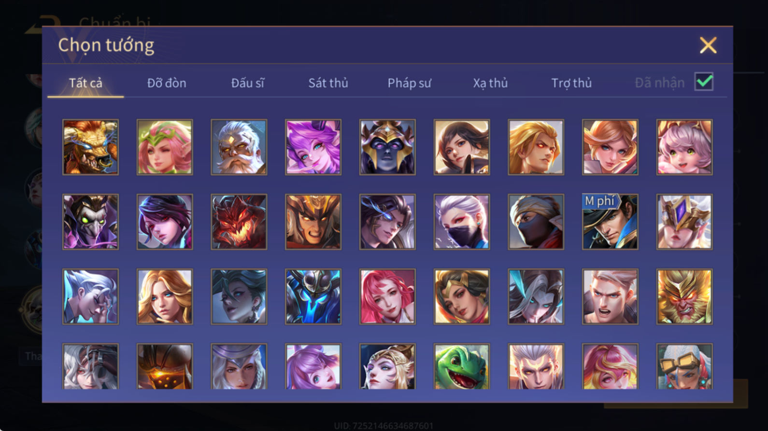The height and width of the screenshot is (431, 768).
Task: Switch to the Xạ thủ tab
Action: click(490, 83)
